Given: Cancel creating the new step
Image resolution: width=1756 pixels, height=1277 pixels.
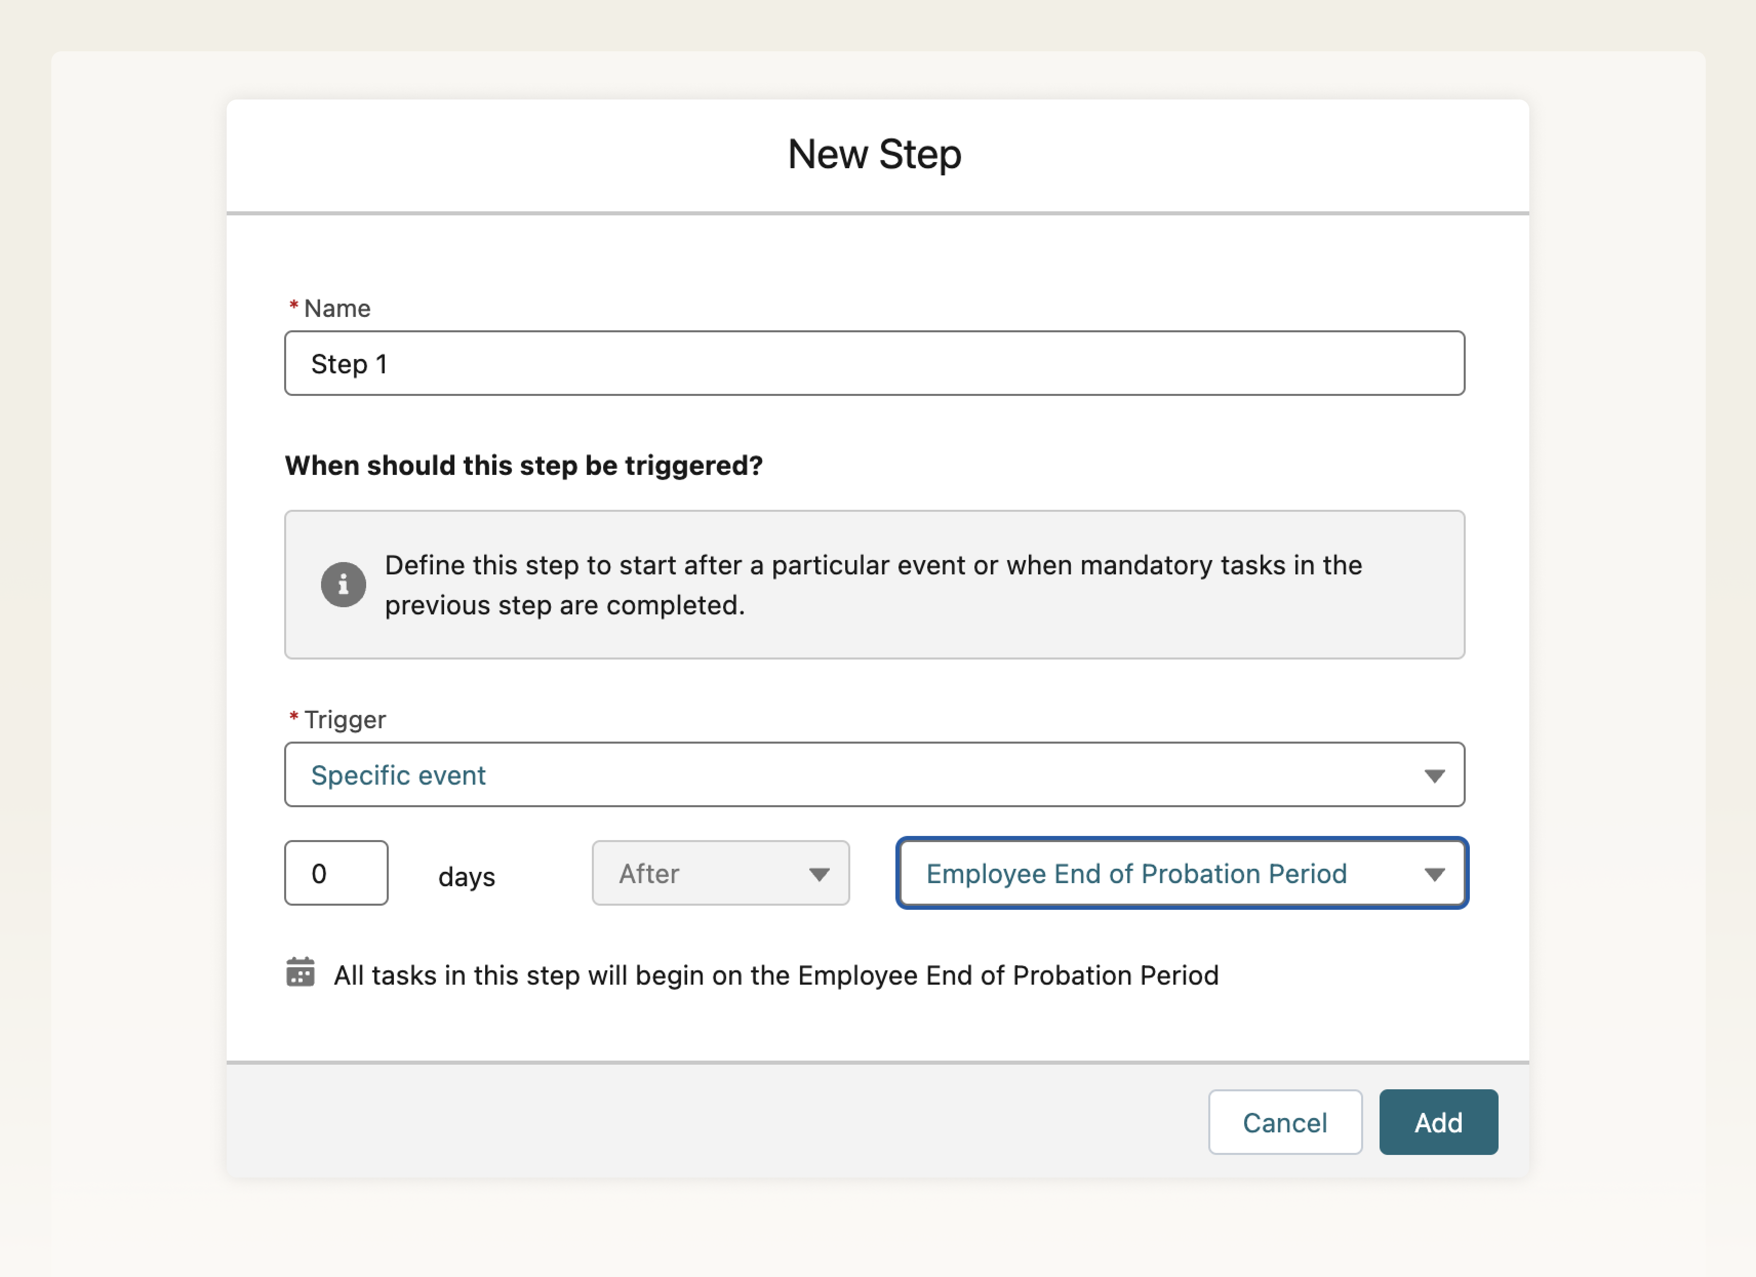Looking at the screenshot, I should click(x=1285, y=1122).
